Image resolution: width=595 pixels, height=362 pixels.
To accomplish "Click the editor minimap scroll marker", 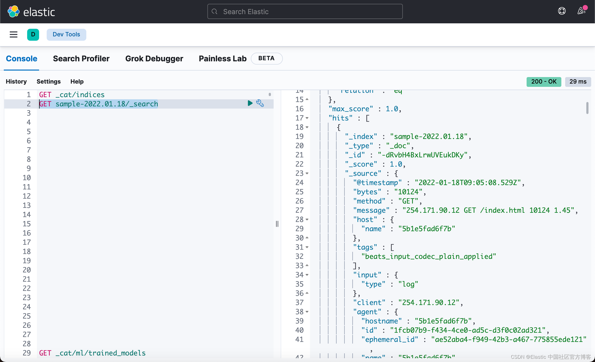I will click(270, 94).
